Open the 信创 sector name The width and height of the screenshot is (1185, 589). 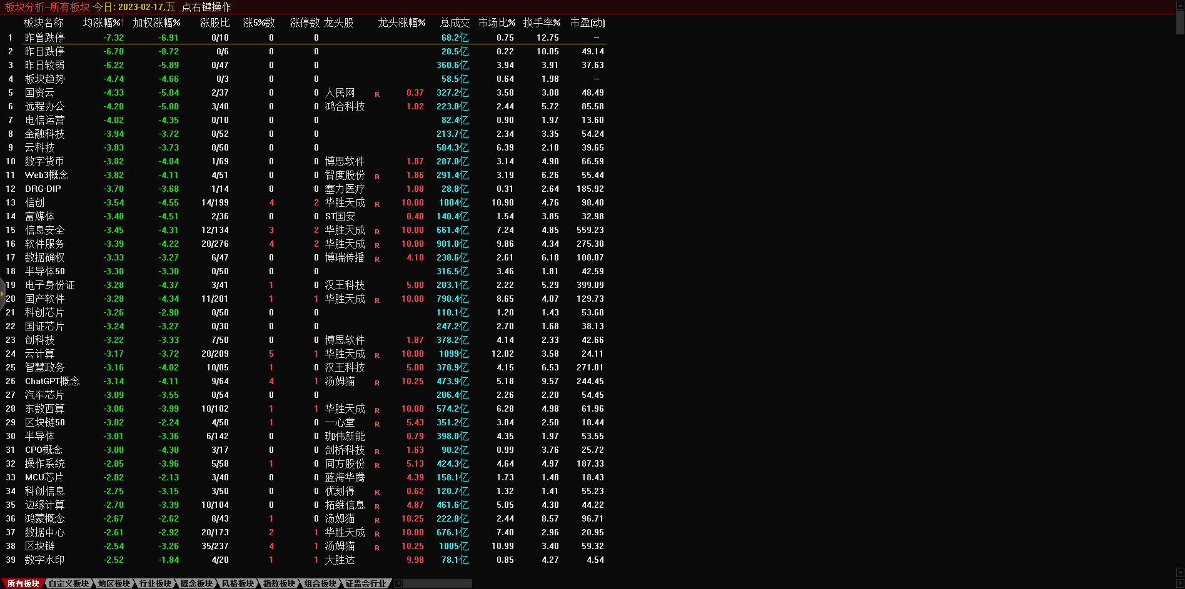pos(35,202)
